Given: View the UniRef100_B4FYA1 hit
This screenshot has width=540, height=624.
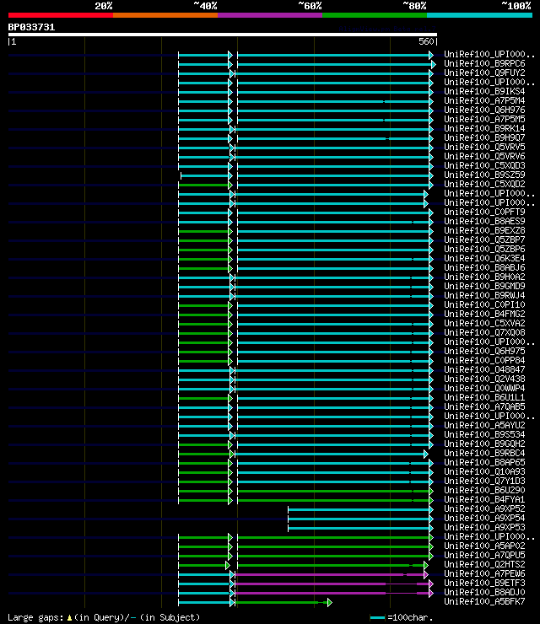Looking at the screenshot, I should [x=484, y=499].
